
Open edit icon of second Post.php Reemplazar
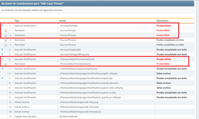pos(6,35)
